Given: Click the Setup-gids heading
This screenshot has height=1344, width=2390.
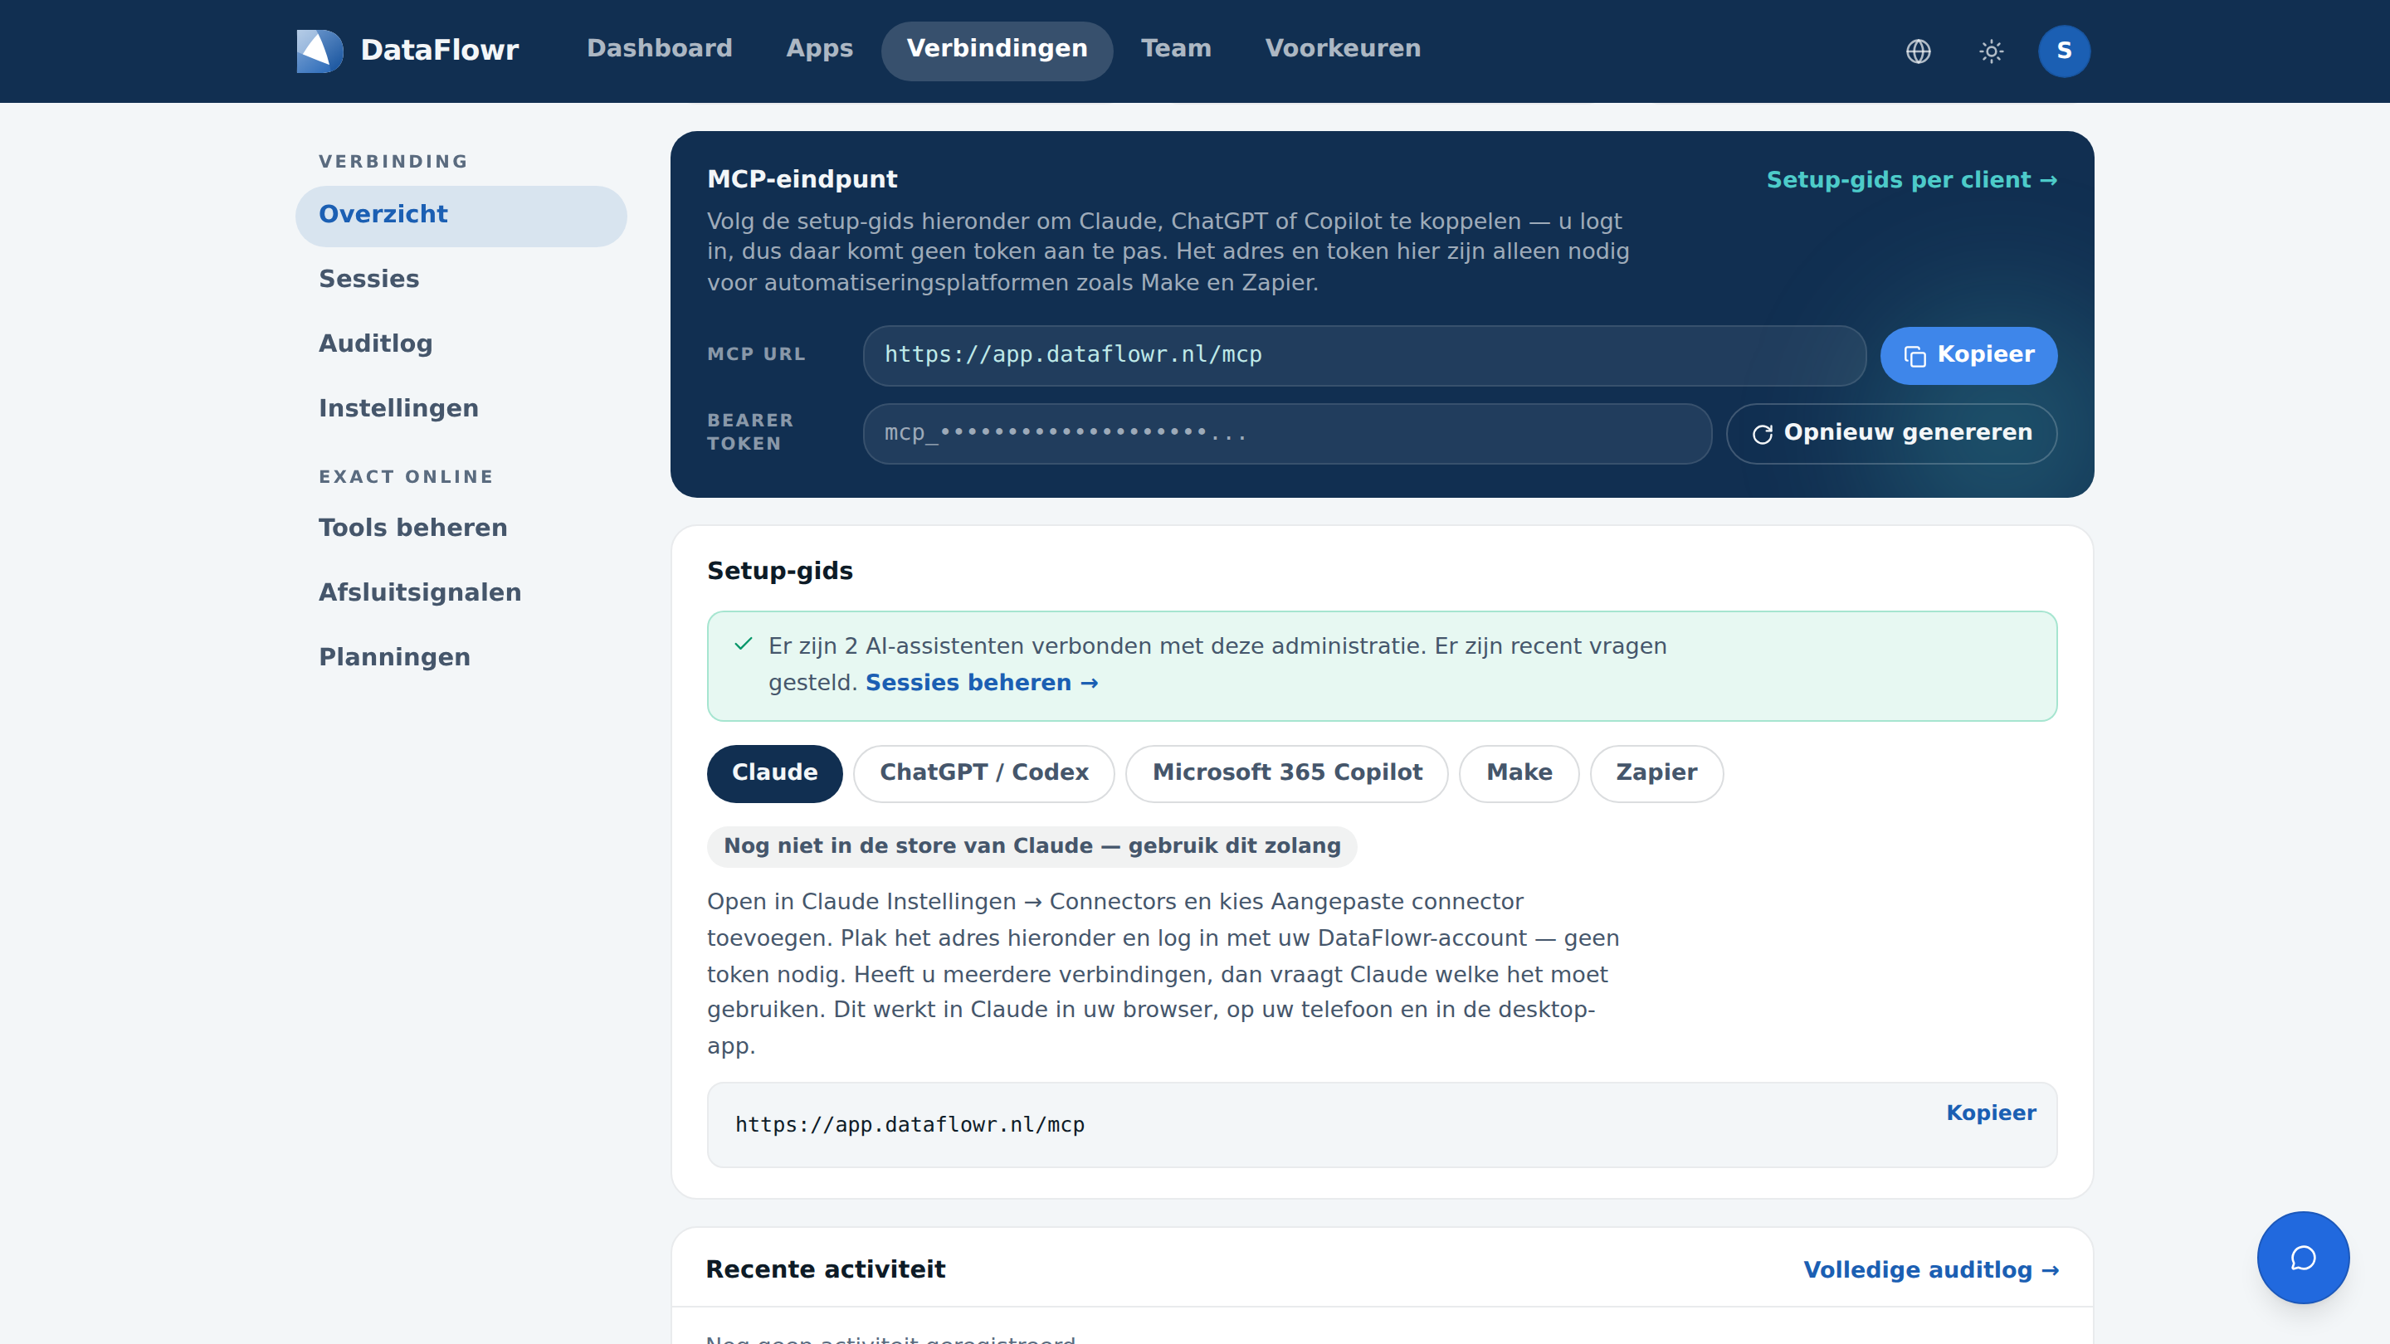Looking at the screenshot, I should pos(779,571).
